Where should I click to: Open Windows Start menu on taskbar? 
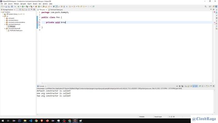[x=3, y=121]
